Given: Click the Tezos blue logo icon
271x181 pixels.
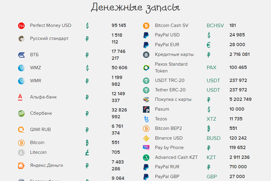Looking at the screenshot, I should coord(146,119).
